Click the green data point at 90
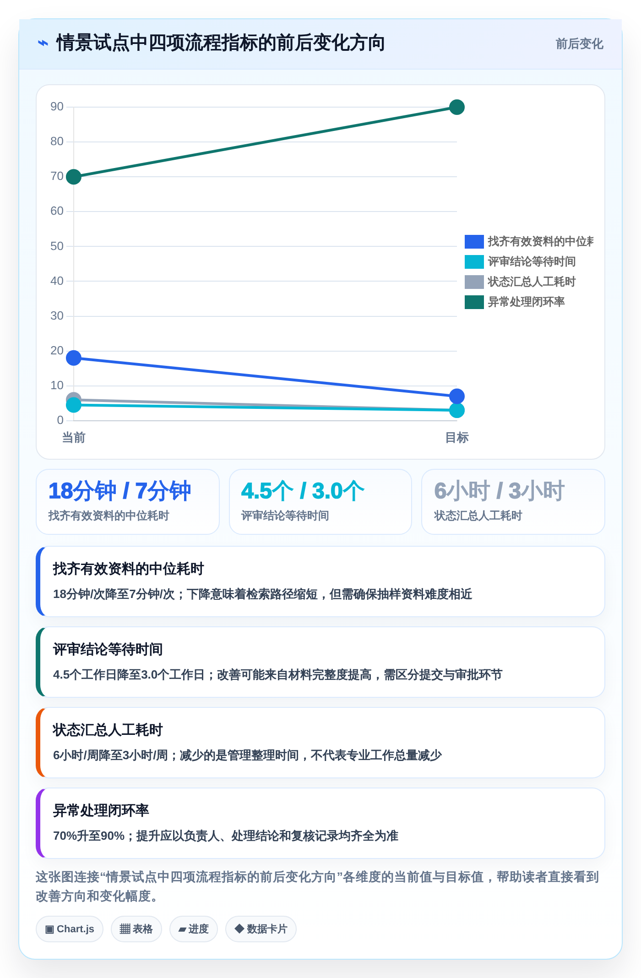 [x=457, y=107]
